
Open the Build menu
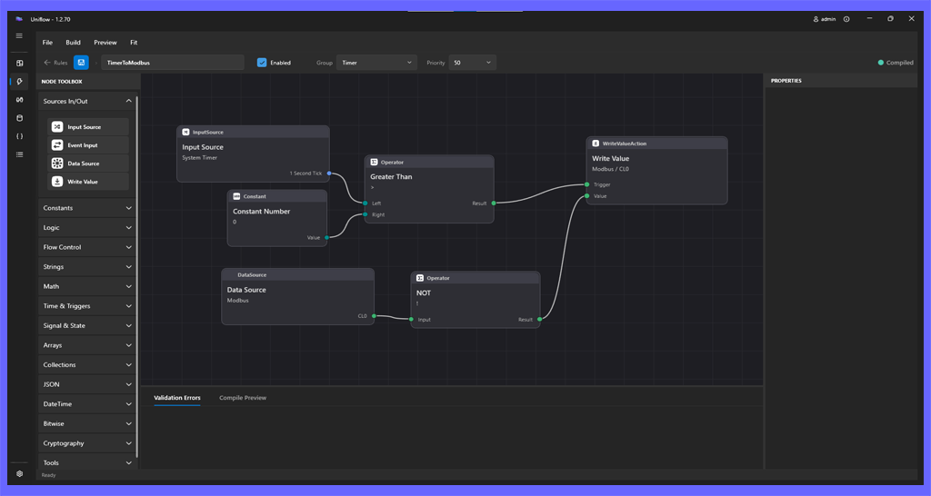[73, 43]
